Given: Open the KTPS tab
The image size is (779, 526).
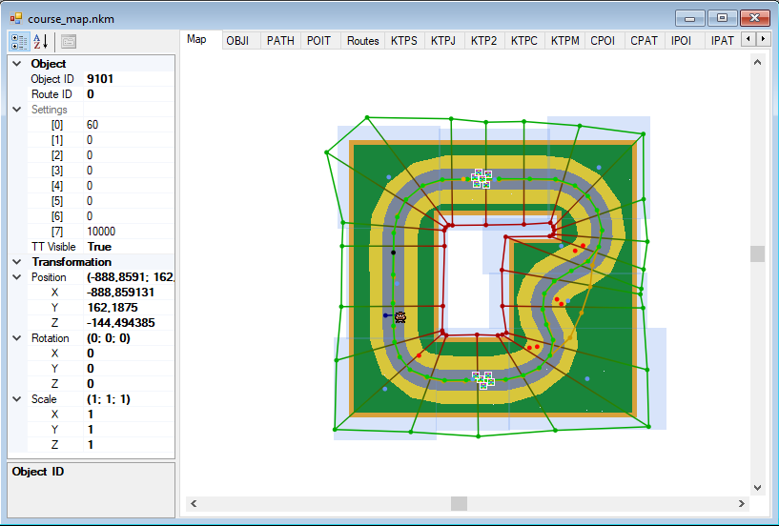Looking at the screenshot, I should pos(404,41).
